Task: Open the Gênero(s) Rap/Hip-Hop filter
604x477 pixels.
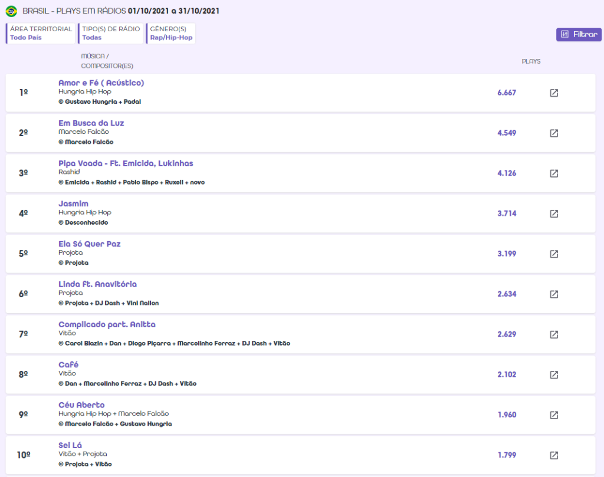Action: tap(171, 34)
